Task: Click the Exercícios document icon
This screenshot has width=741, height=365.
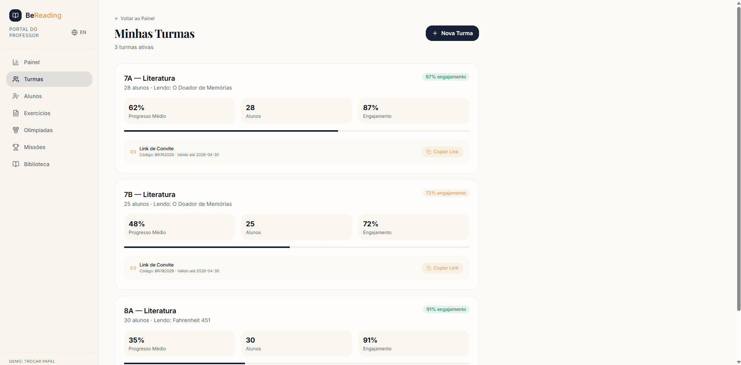Action: 16,113
